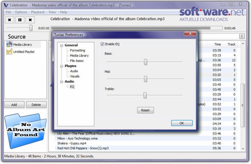251x164 pixels.
Task: Select Formatting in preferences tree
Action: pos(78,51)
